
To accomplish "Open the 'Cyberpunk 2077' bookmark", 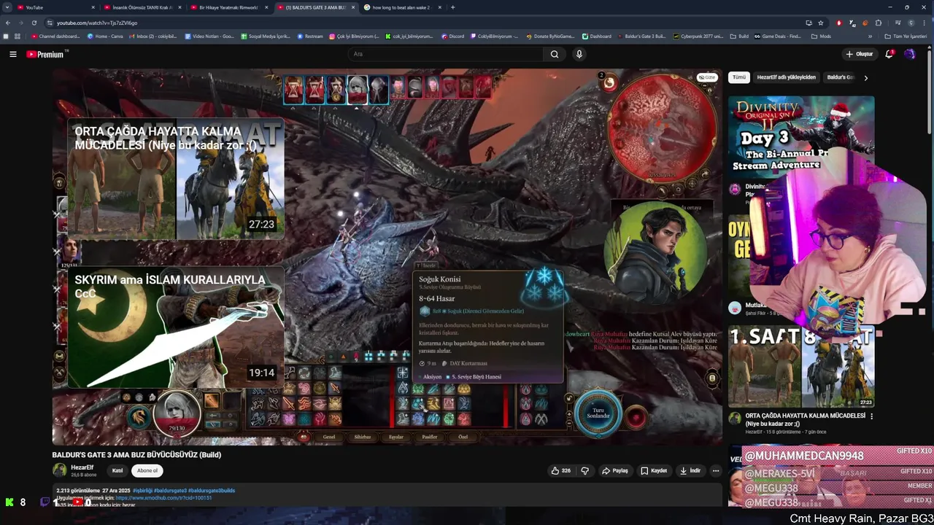I will (698, 36).
